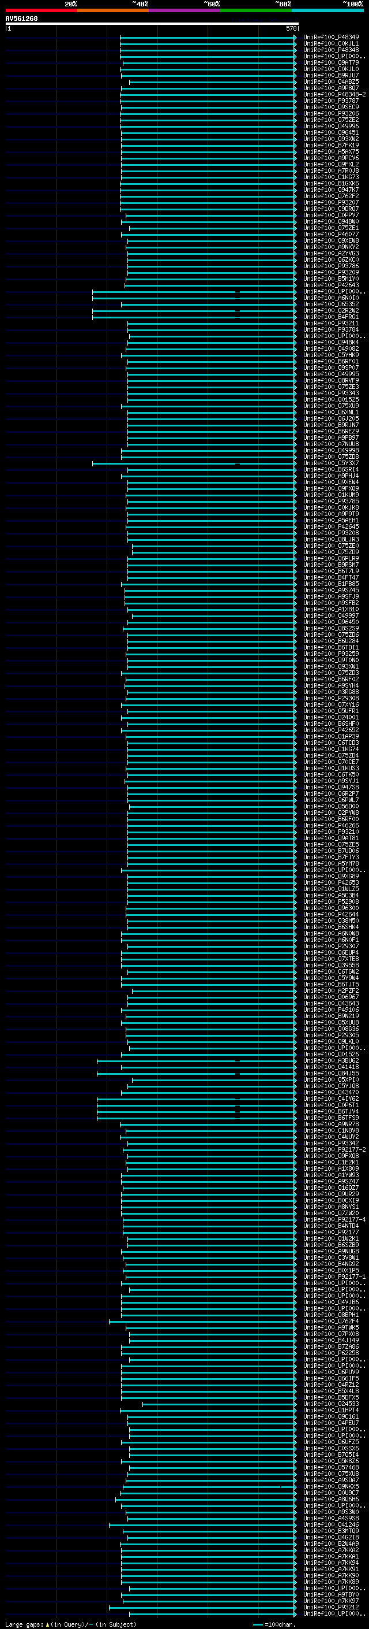Open hit UniRef100_P48348-2

coord(334,94)
